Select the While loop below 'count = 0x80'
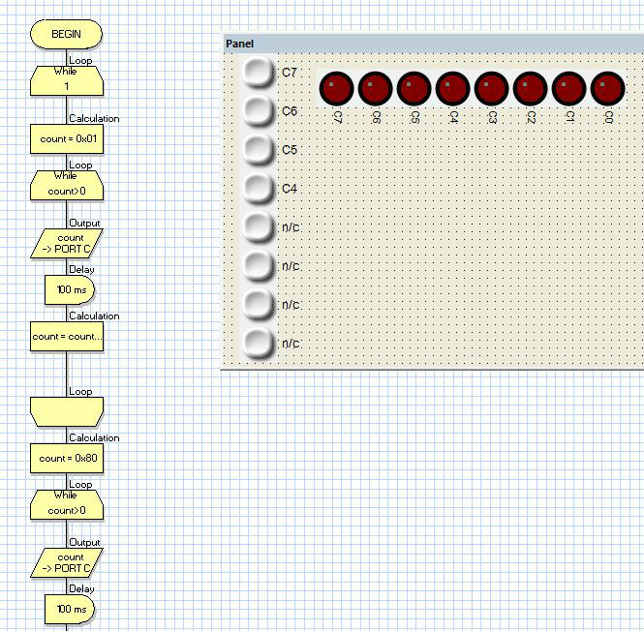 click(x=66, y=503)
